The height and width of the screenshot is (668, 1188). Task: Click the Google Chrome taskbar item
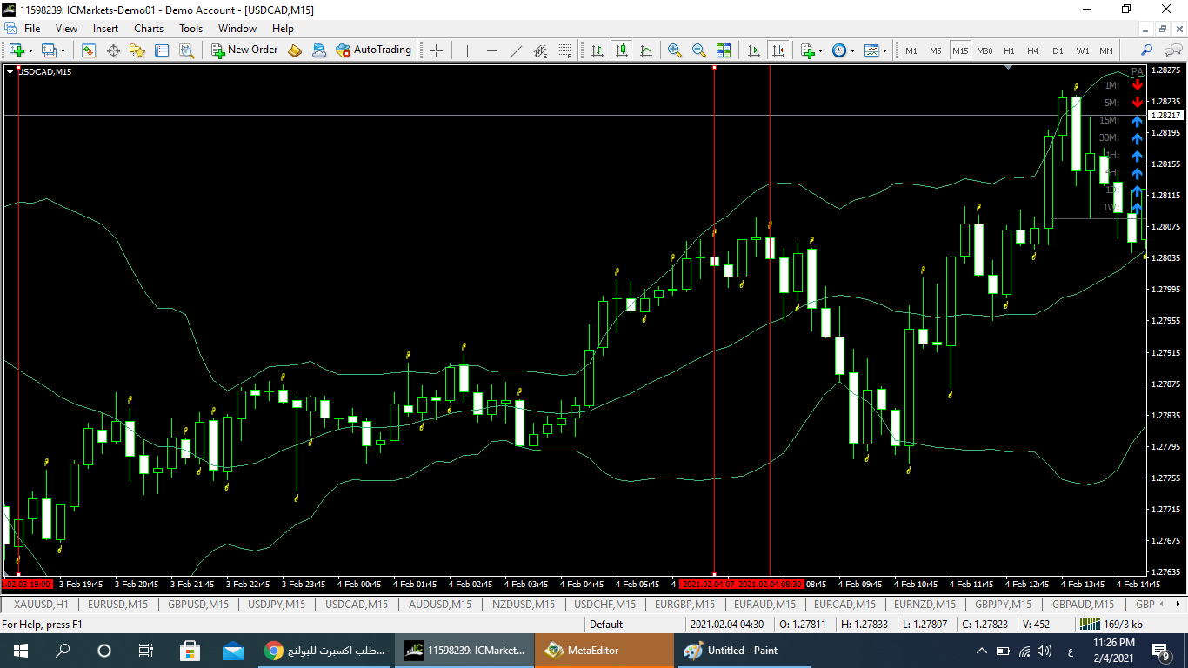(x=326, y=651)
